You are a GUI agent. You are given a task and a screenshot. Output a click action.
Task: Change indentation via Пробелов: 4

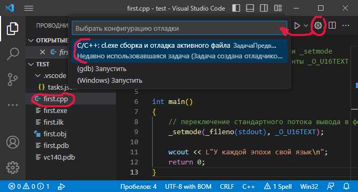[138, 187]
